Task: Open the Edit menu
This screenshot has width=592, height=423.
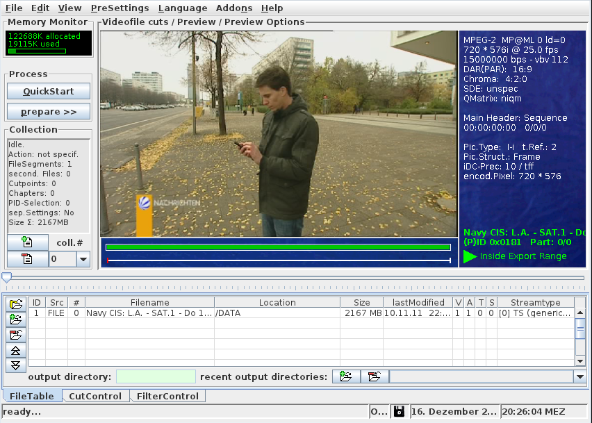Action: click(40, 8)
